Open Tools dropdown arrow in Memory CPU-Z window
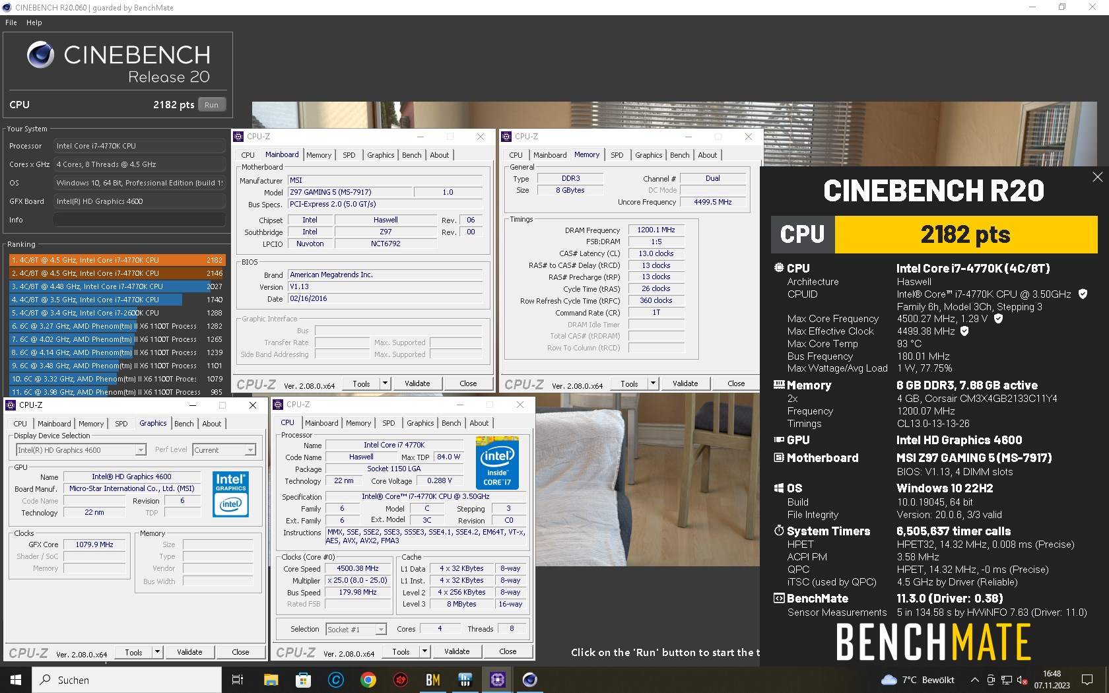Image resolution: width=1109 pixels, height=693 pixels. coord(653,383)
